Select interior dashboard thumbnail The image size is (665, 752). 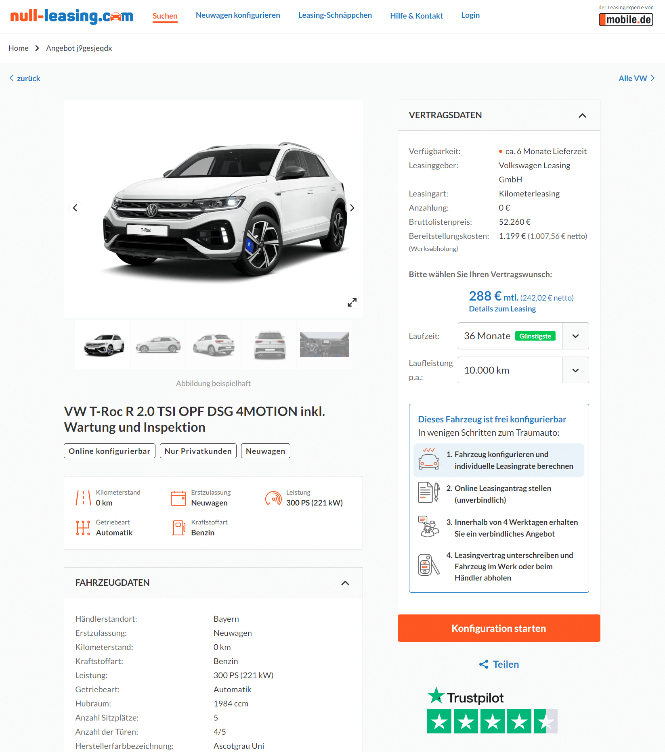325,345
